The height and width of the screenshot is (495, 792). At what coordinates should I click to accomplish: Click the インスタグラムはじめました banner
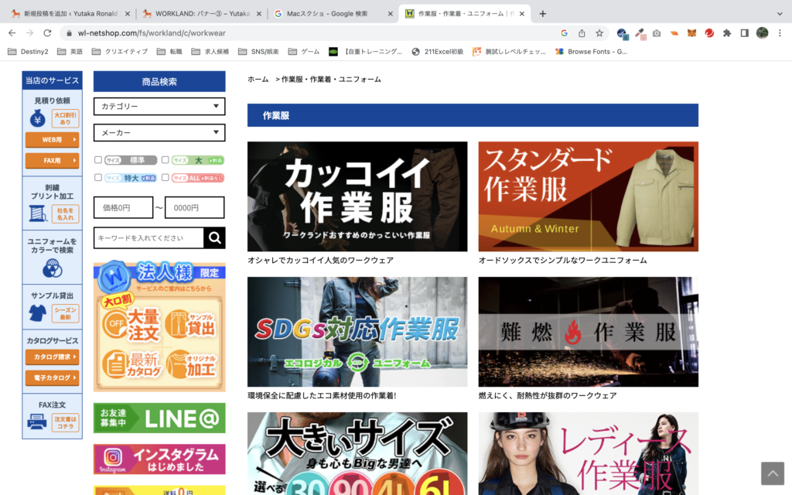tap(159, 459)
